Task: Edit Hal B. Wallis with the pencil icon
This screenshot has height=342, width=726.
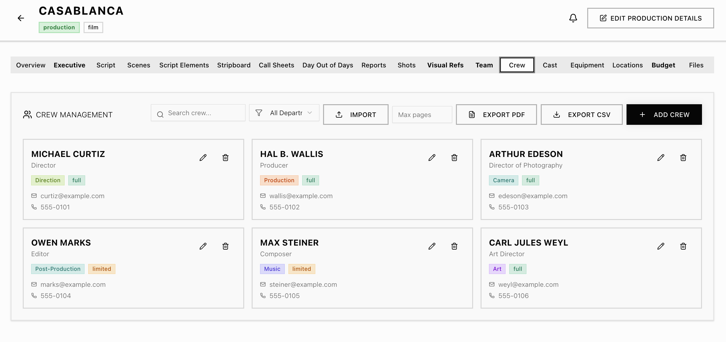Action: (432, 158)
